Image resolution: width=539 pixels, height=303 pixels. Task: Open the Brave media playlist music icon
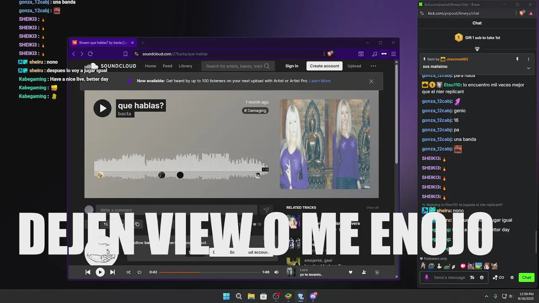(374, 54)
